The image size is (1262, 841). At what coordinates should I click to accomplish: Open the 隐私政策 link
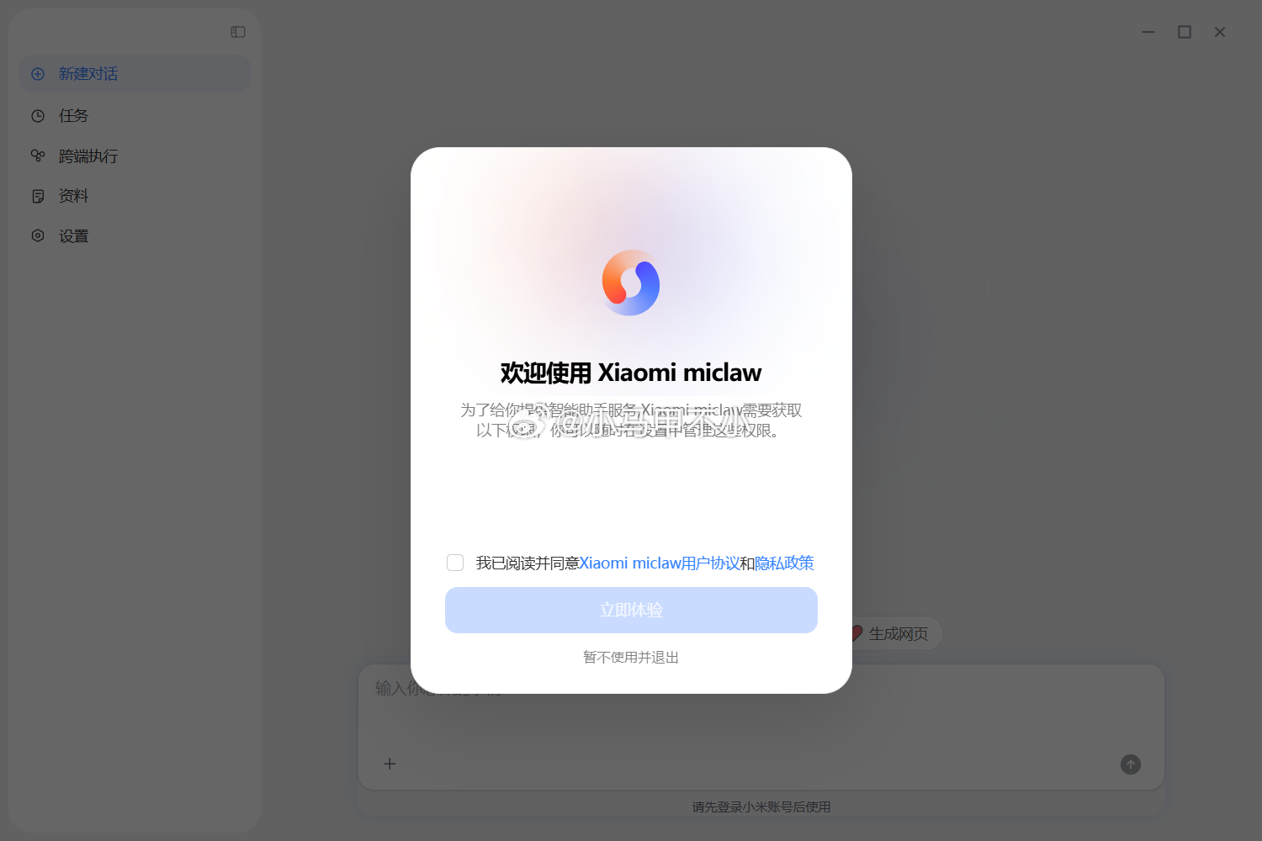[x=784, y=563]
